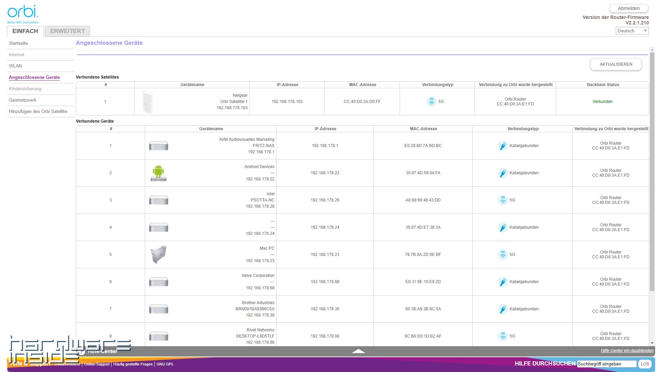
Task: Click firmware version V2.2.1.210 text
Action: tap(637, 23)
